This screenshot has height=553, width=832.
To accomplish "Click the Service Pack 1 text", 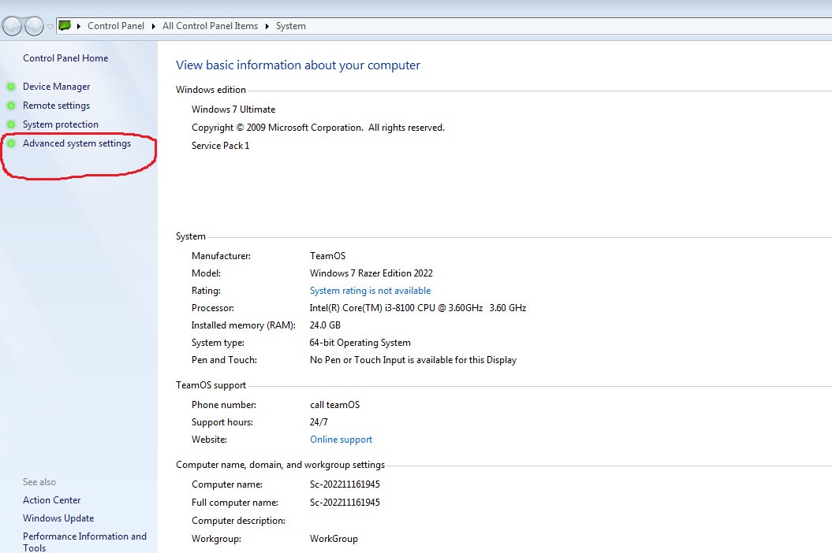I will pyautogui.click(x=220, y=145).
